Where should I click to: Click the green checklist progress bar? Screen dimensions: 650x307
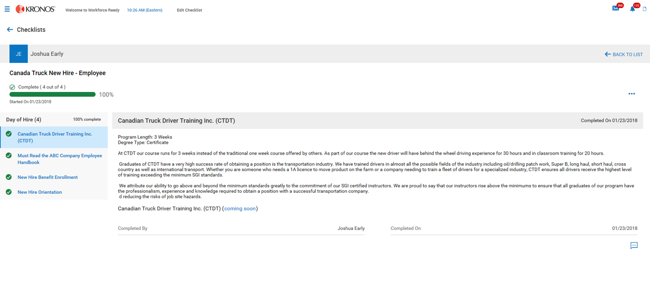(53, 94)
